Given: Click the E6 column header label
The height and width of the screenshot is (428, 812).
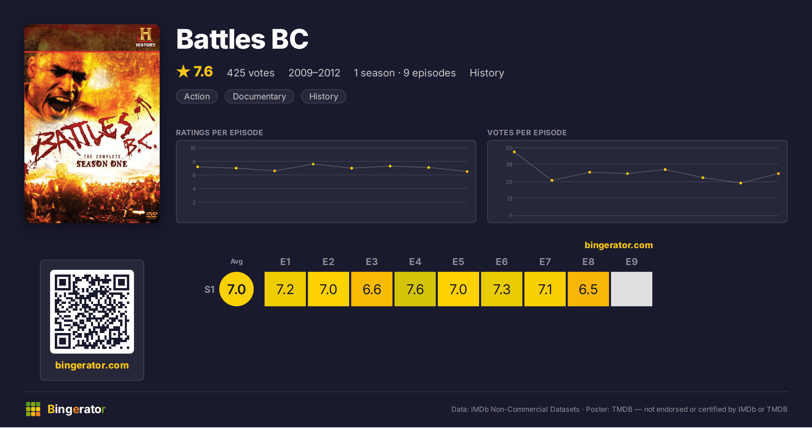Looking at the screenshot, I should pyautogui.click(x=502, y=262).
